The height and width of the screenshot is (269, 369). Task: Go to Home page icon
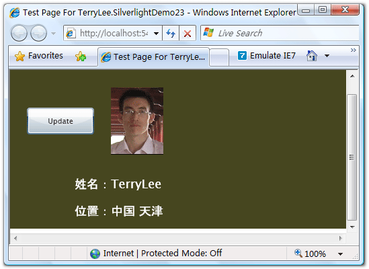point(312,56)
